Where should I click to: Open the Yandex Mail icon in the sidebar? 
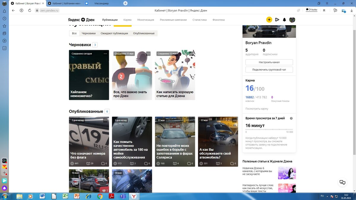pyautogui.click(x=4, y=167)
